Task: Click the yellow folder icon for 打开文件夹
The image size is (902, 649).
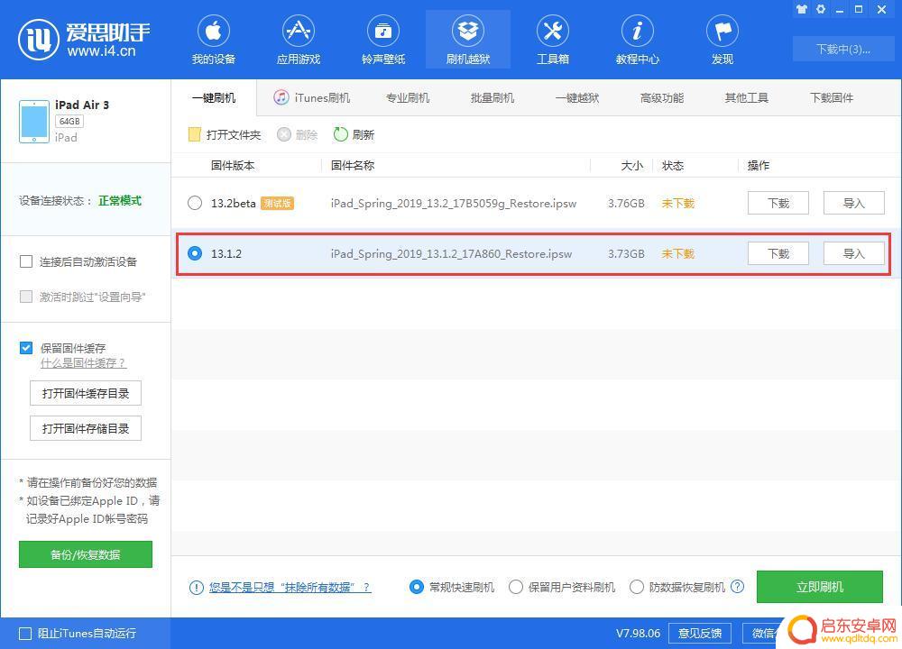Action: [195, 134]
